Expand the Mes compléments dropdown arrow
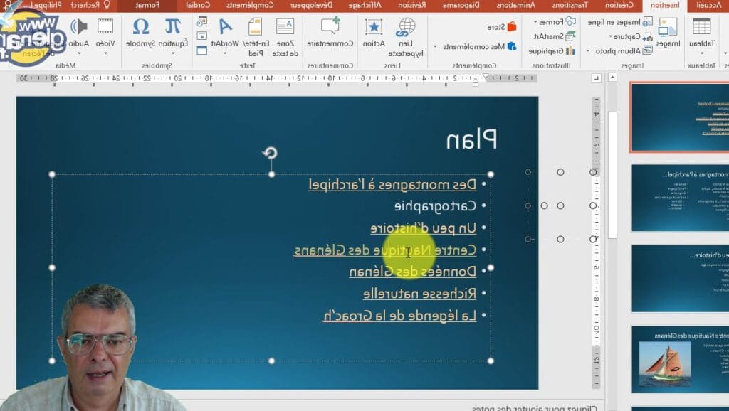Image resolution: width=729 pixels, height=411 pixels. coord(435,46)
